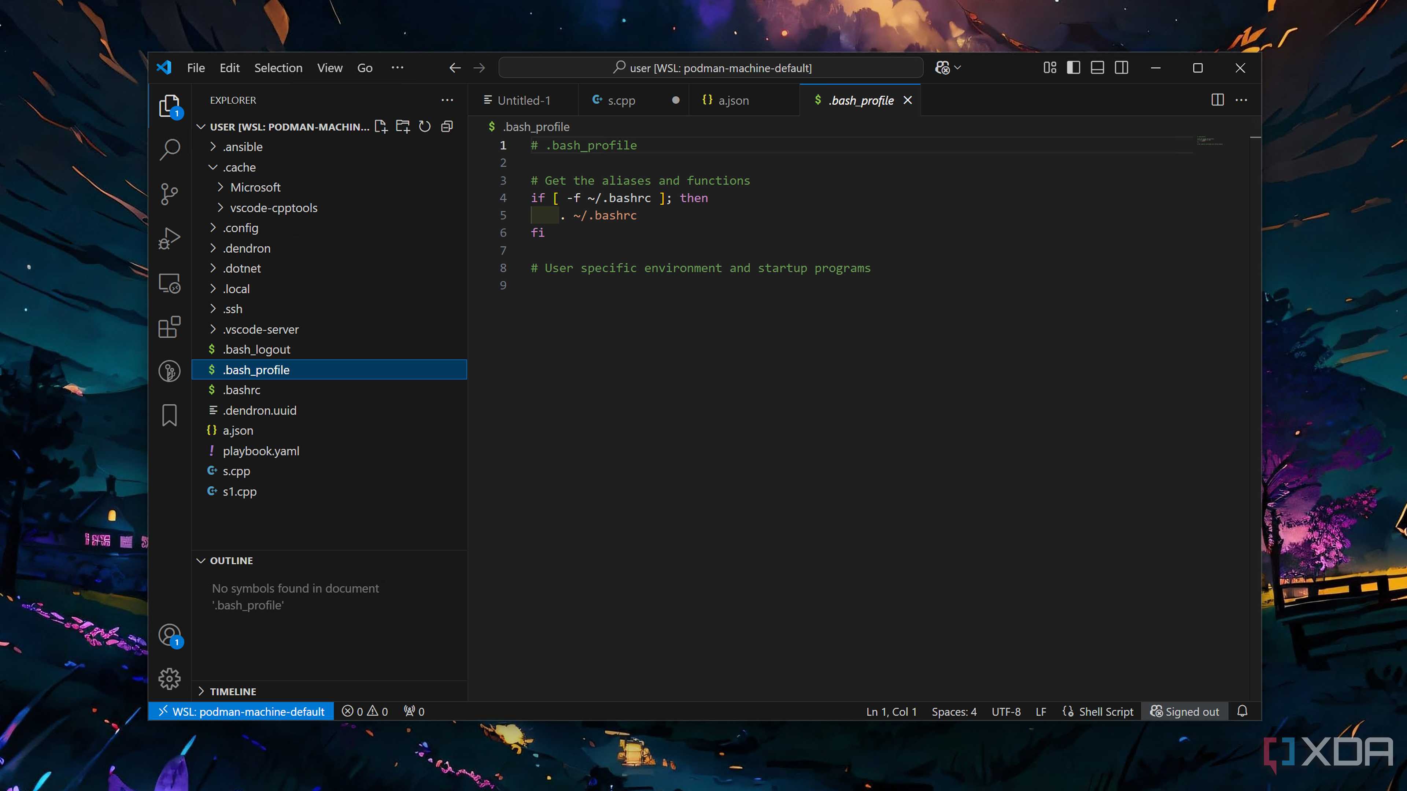The width and height of the screenshot is (1407, 791).
Task: Open dropdown arrow beside Copilot icon
Action: tap(957, 68)
